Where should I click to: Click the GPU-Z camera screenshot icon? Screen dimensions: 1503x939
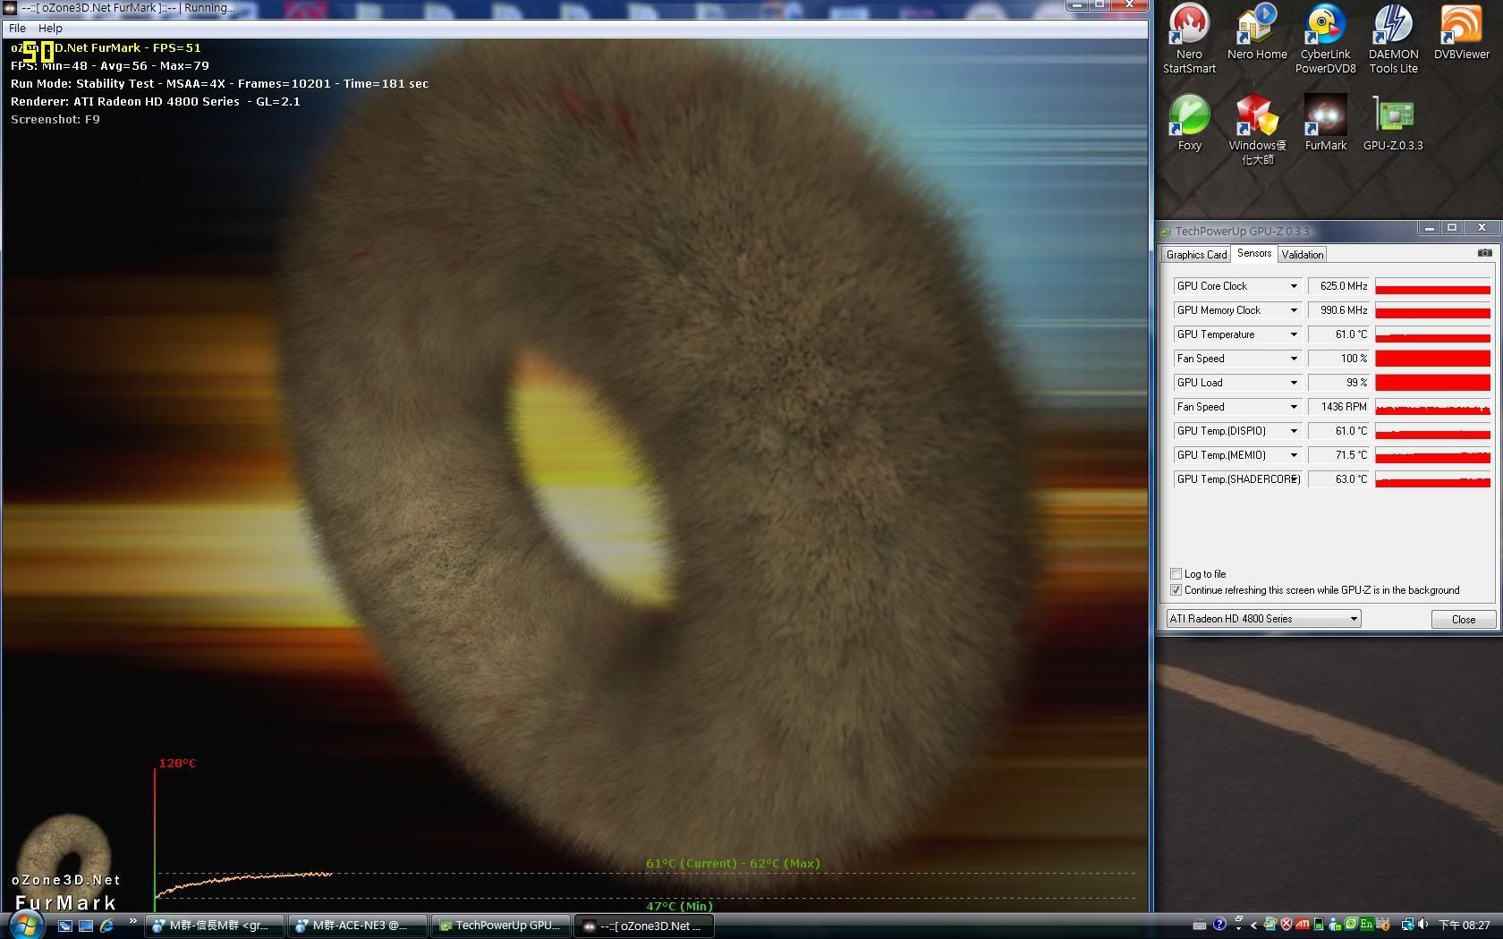tap(1484, 253)
